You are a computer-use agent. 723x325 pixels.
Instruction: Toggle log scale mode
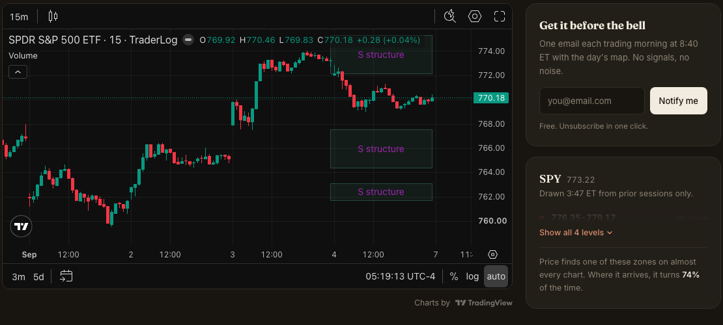point(472,277)
